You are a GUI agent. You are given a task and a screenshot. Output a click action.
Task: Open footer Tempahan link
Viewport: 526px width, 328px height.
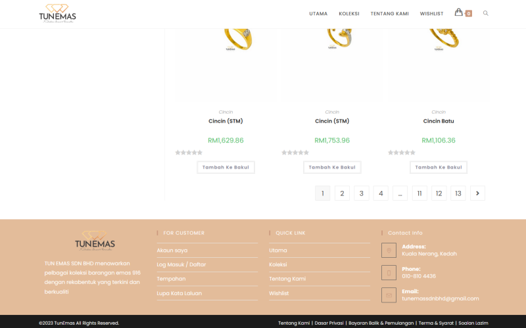click(x=171, y=279)
